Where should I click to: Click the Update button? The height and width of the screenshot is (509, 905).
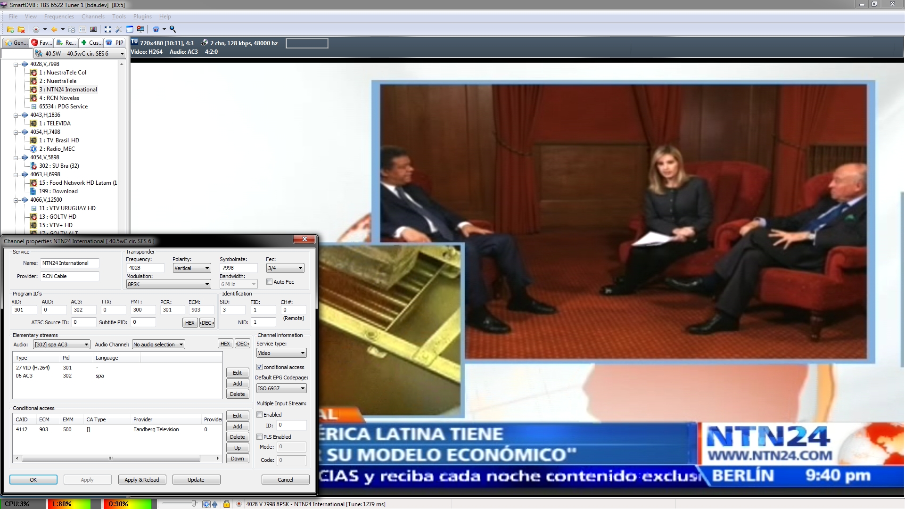coord(196,480)
